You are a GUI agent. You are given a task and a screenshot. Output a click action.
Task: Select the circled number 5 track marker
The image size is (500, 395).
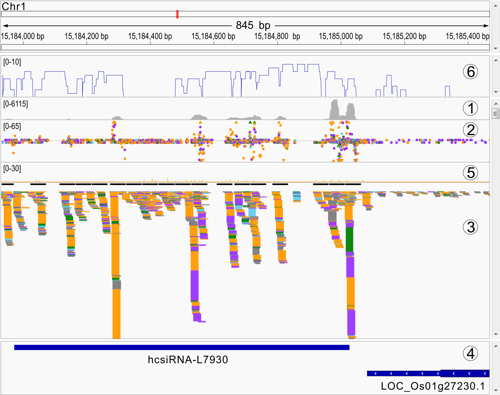click(470, 173)
